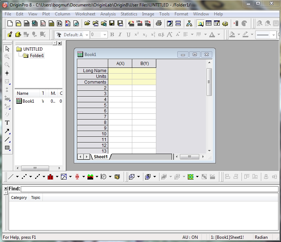Click the Results Log toolbar icon

[209, 23]
